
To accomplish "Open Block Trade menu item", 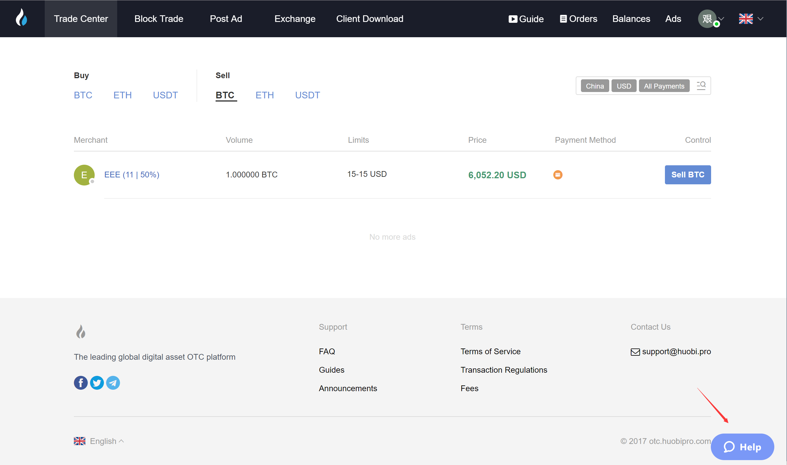I will pyautogui.click(x=159, y=19).
